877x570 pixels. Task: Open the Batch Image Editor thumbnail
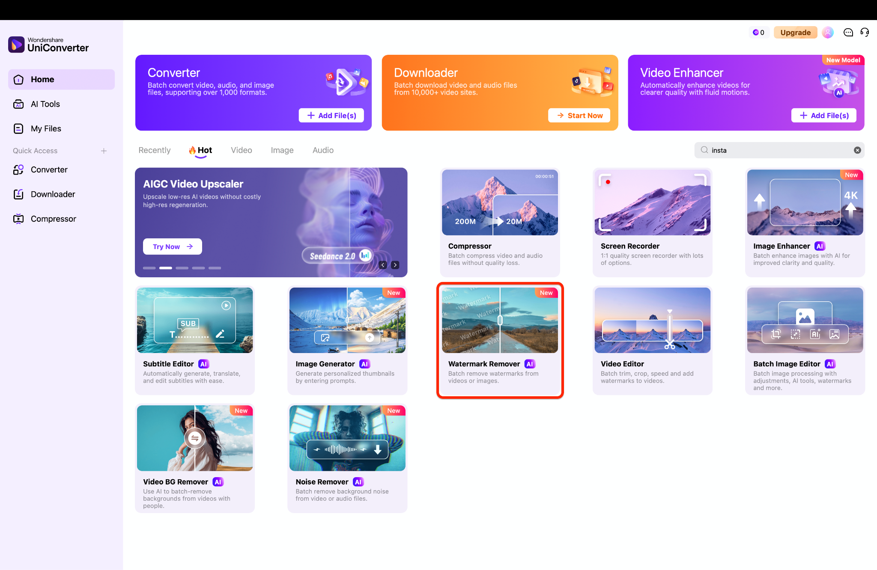pyautogui.click(x=805, y=320)
